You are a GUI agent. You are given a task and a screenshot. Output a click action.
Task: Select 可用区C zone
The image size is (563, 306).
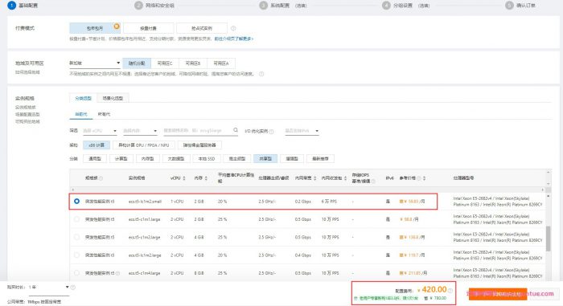coord(165,63)
